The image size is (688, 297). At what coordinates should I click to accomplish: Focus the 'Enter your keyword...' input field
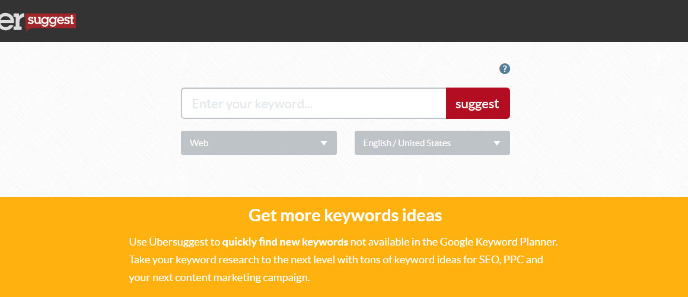314,103
